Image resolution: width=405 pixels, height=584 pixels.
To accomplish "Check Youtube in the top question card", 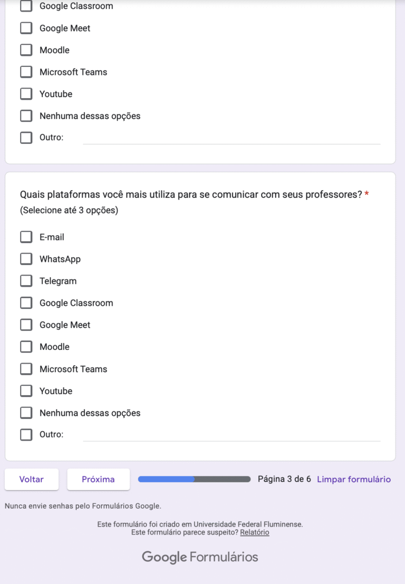I will [26, 94].
